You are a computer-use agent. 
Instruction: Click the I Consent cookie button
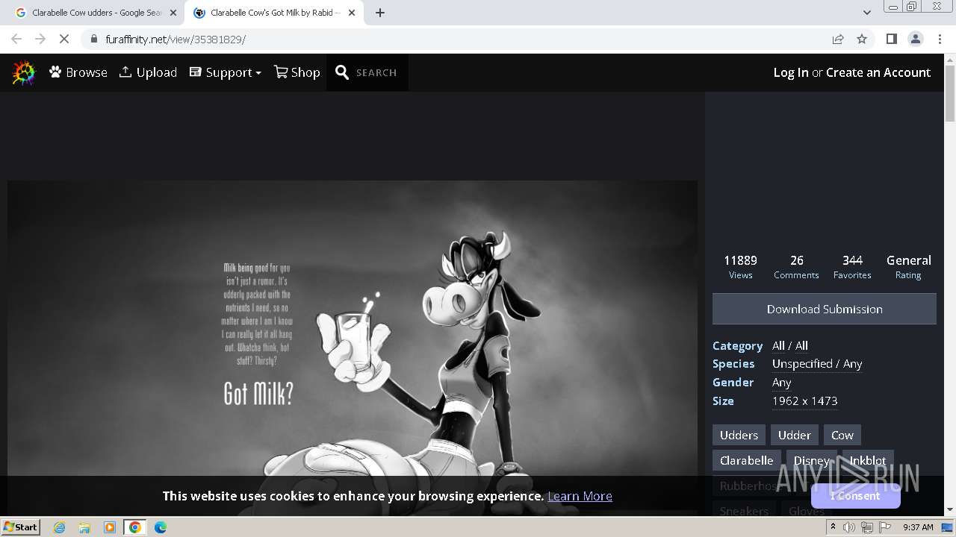[855, 496]
